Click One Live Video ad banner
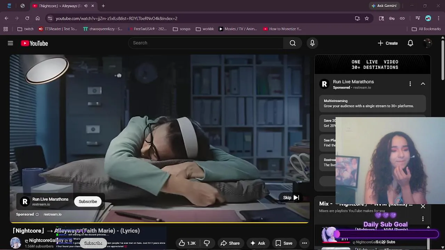 [x=373, y=65]
